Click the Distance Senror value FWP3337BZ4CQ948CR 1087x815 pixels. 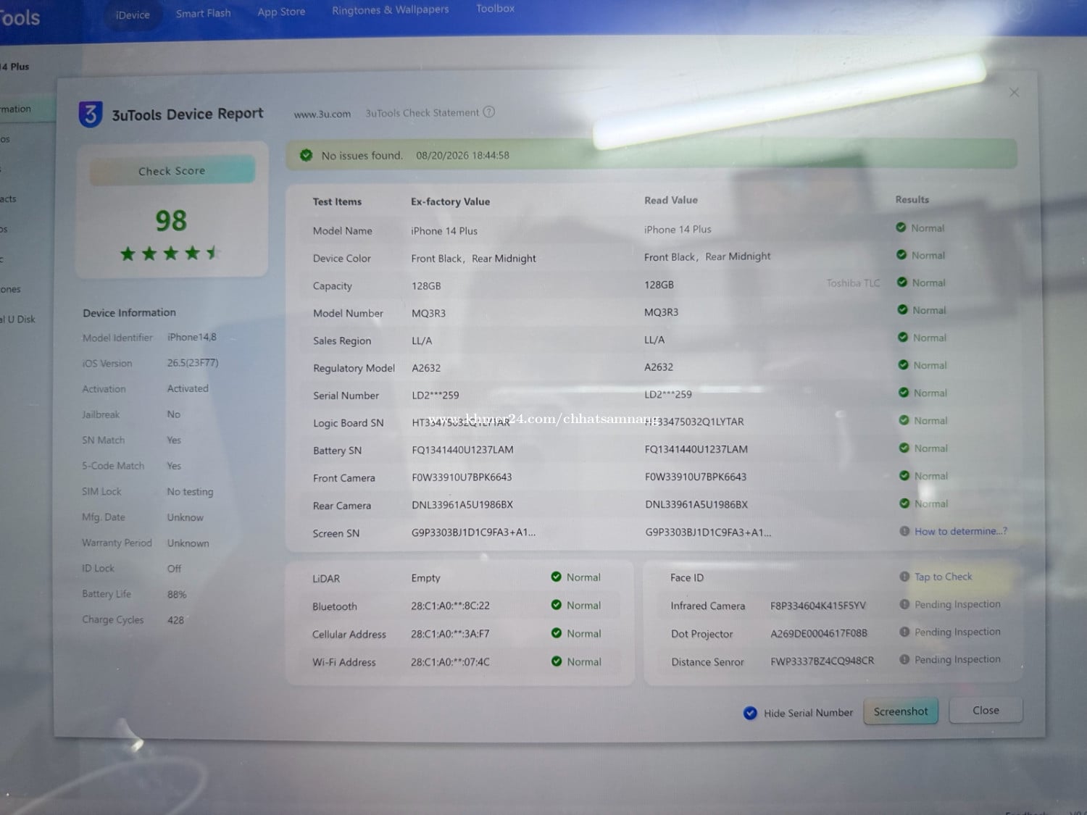[x=822, y=661]
